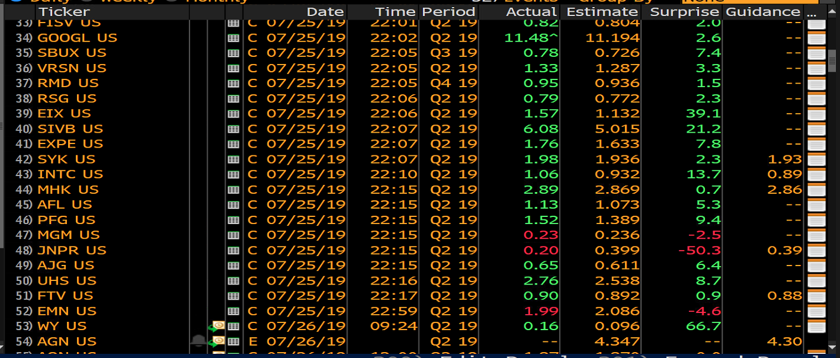Open the notes icon for JNPR US
Screen dimensions: 840x358
[816, 251]
